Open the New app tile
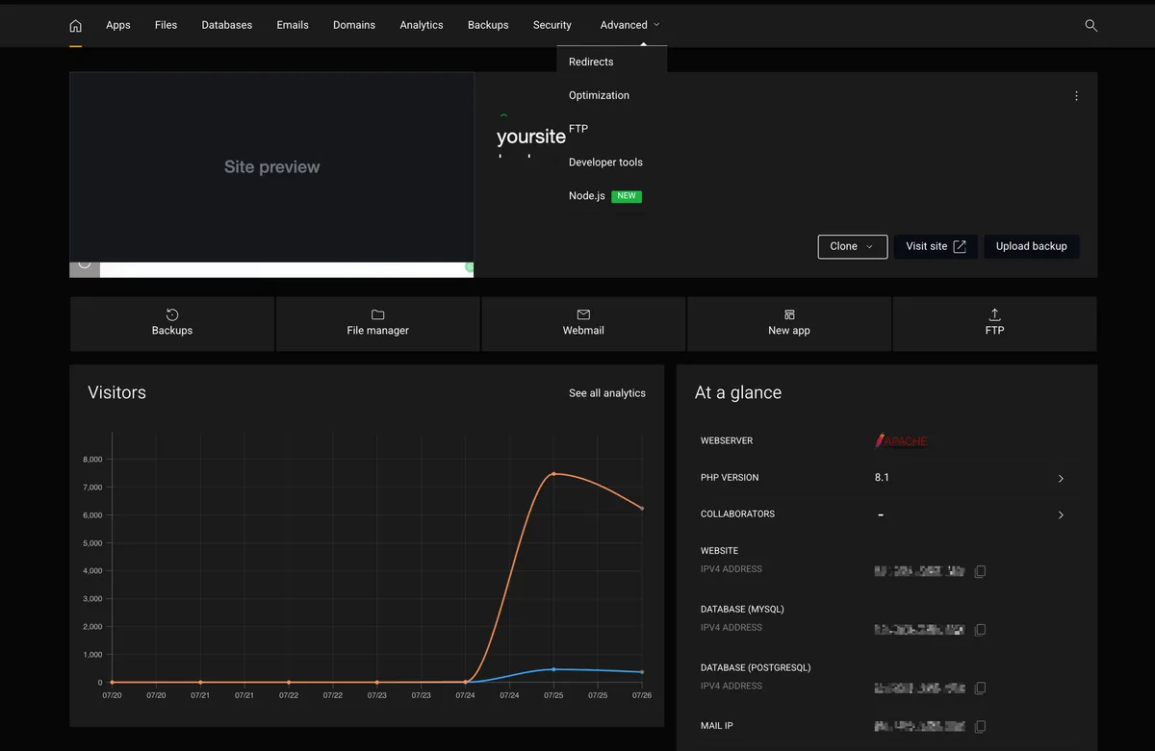The width and height of the screenshot is (1155, 751). 789,323
